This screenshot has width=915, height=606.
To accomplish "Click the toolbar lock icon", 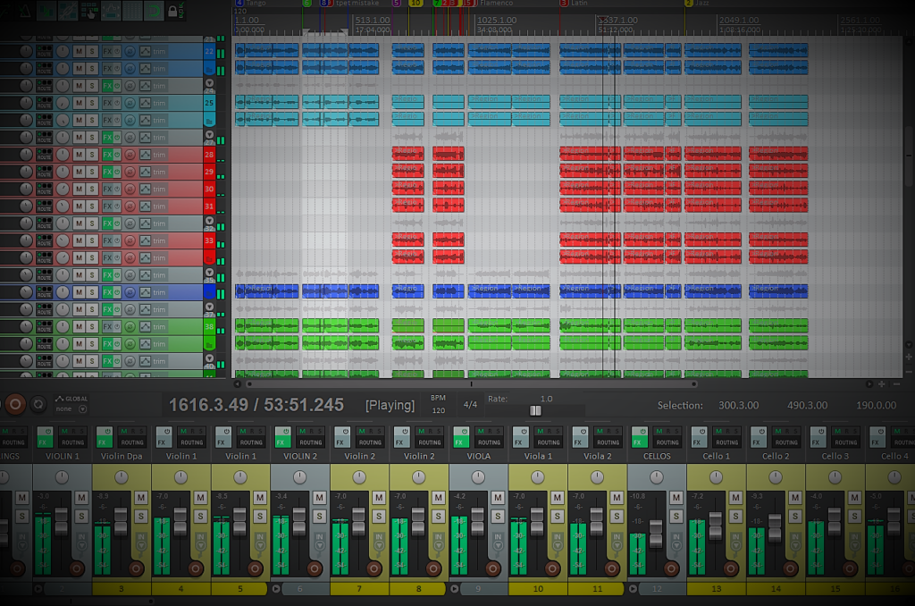I will pyautogui.click(x=171, y=10).
